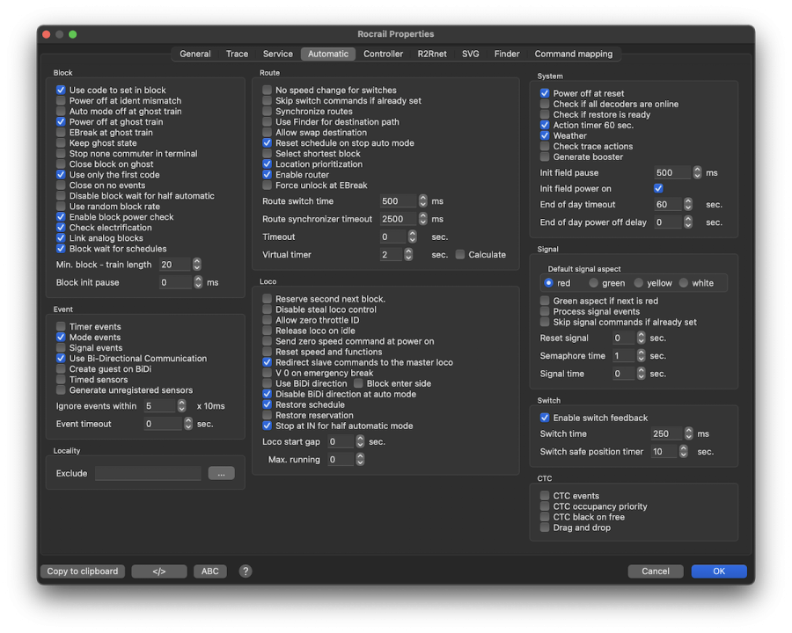This screenshot has height=633, width=792.
Task: Choose the yellow default signal aspect
Action: point(640,283)
